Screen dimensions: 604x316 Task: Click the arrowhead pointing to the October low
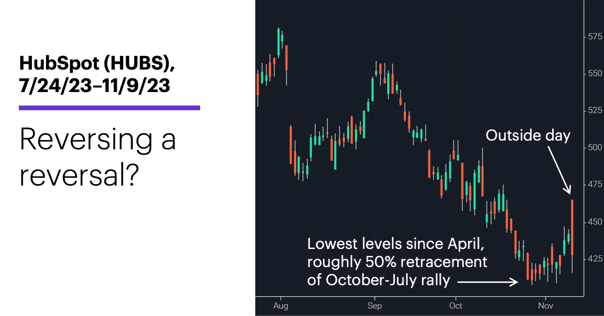coord(514,282)
